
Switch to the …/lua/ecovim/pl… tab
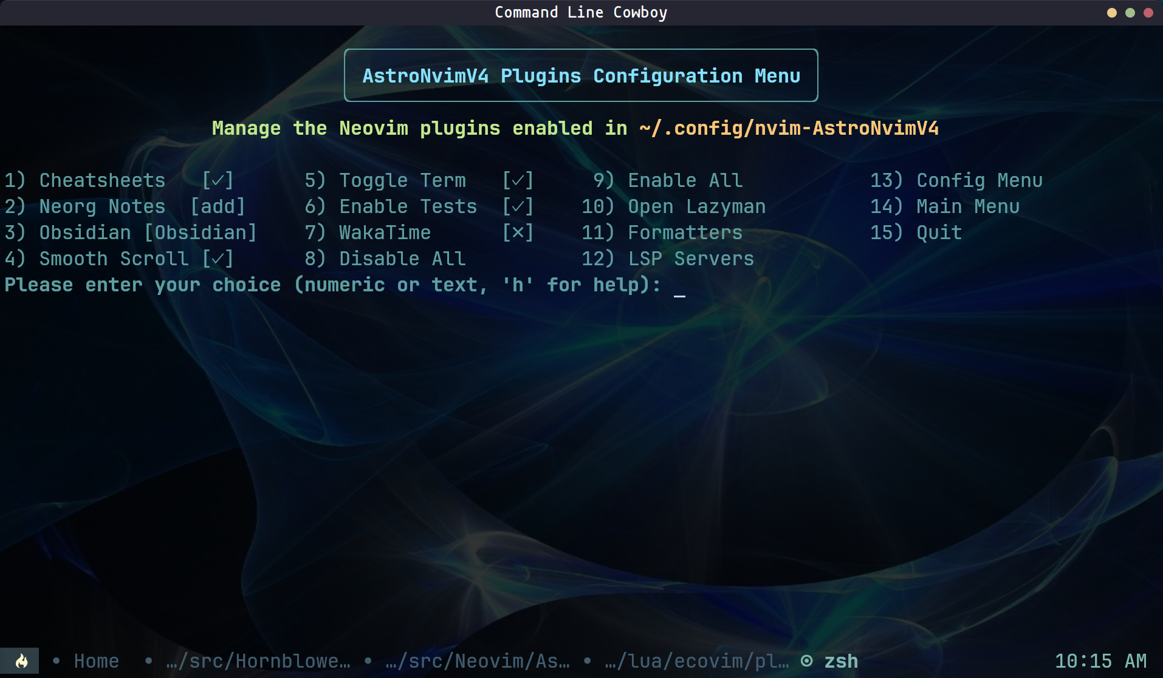[697, 661]
